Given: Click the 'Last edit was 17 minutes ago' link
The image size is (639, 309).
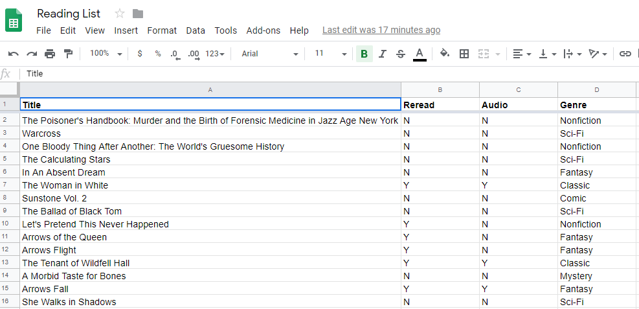Looking at the screenshot, I should tap(381, 30).
